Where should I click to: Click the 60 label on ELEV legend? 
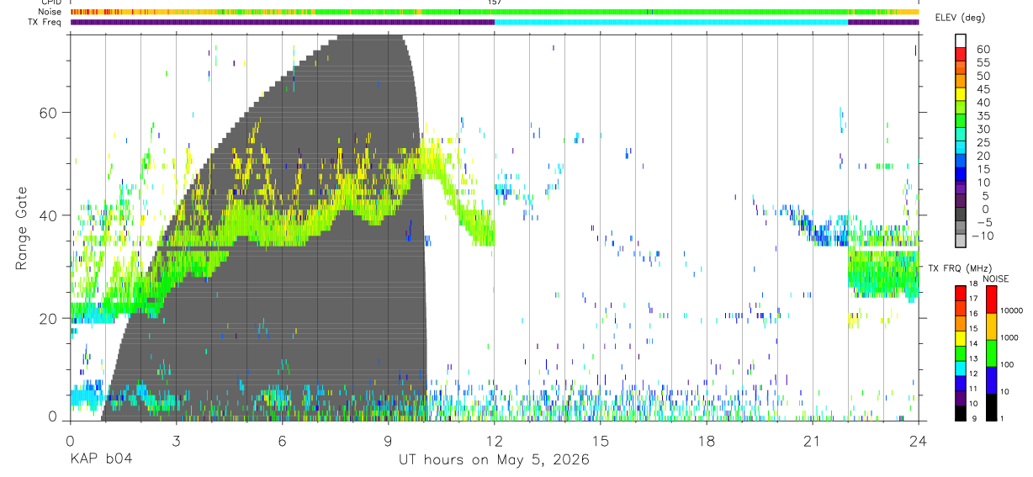click(982, 49)
